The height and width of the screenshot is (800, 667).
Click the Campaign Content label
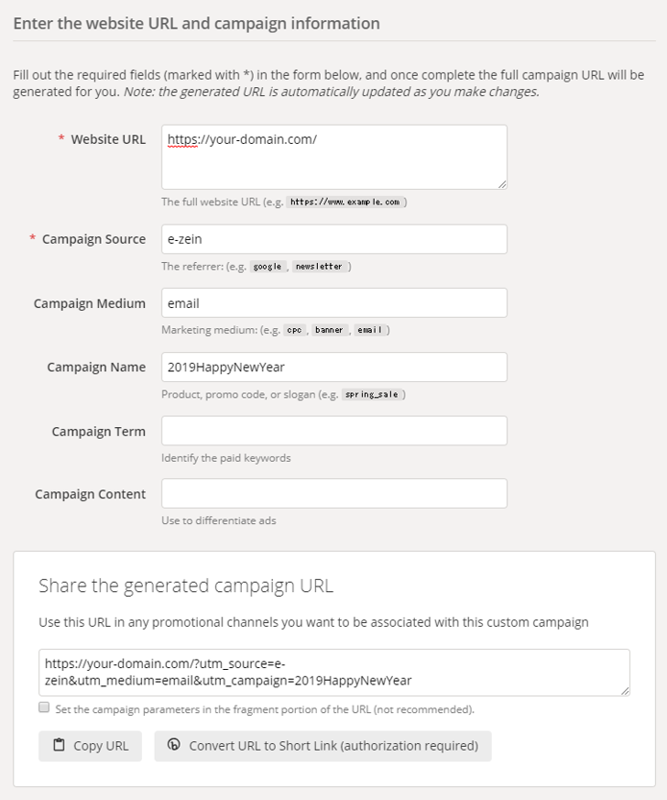[91, 494]
